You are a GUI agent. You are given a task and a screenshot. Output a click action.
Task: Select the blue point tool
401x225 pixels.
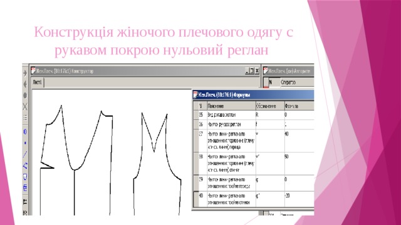(x=25, y=143)
